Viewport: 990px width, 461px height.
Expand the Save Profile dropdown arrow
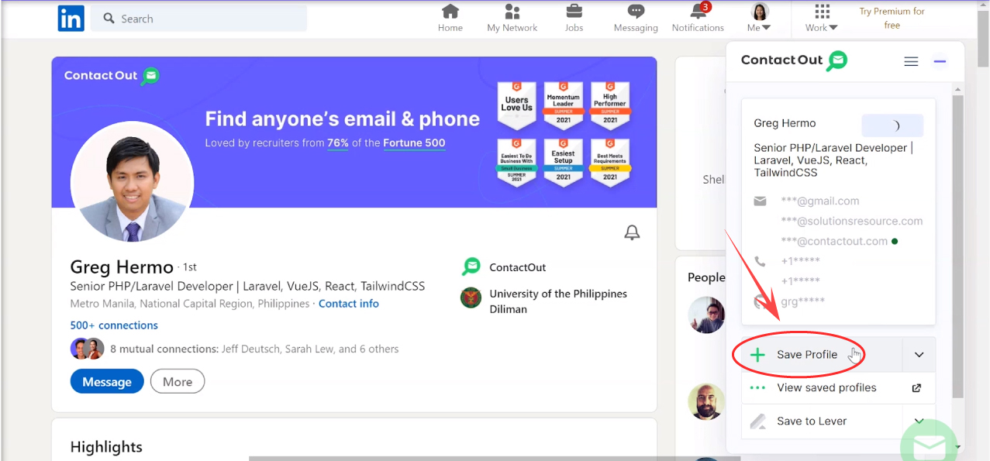[919, 355]
